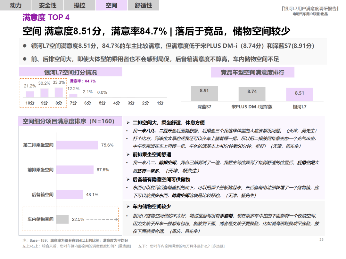Click the main slide title about 空间满意度8.51分
Viewport: 346px width, 259px height.
point(156,31)
